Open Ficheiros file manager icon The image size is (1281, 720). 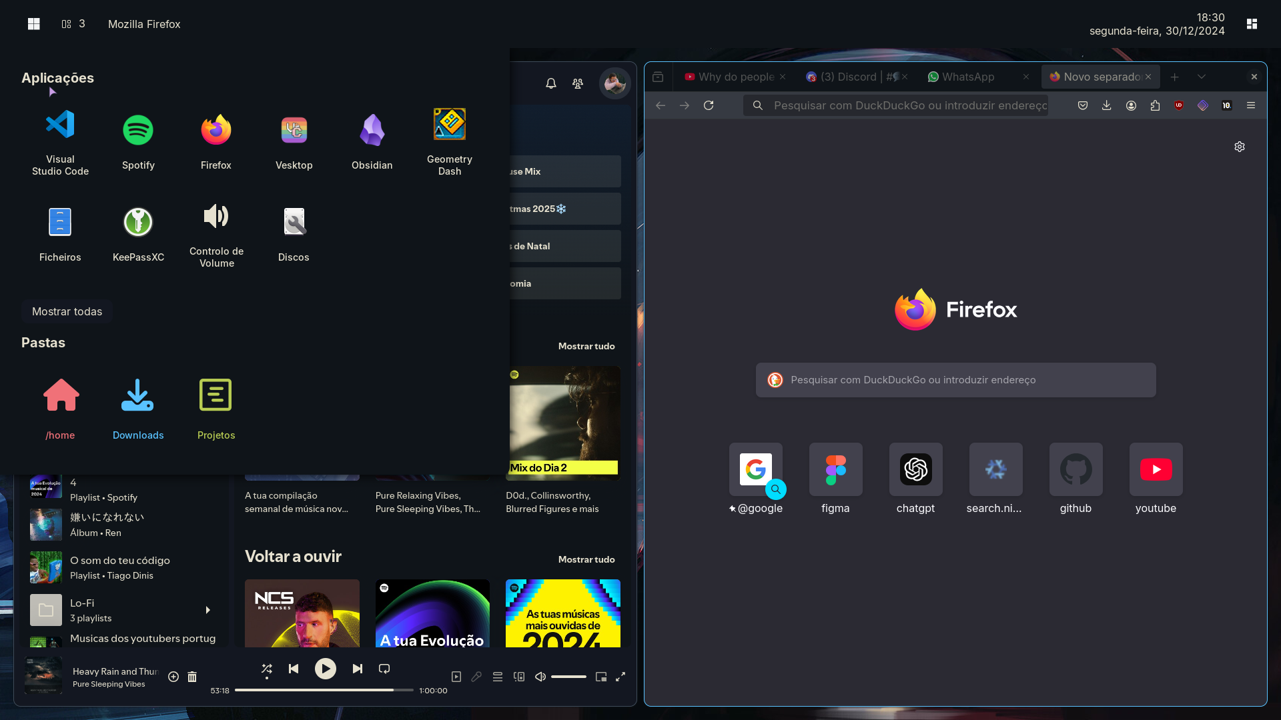[60, 234]
